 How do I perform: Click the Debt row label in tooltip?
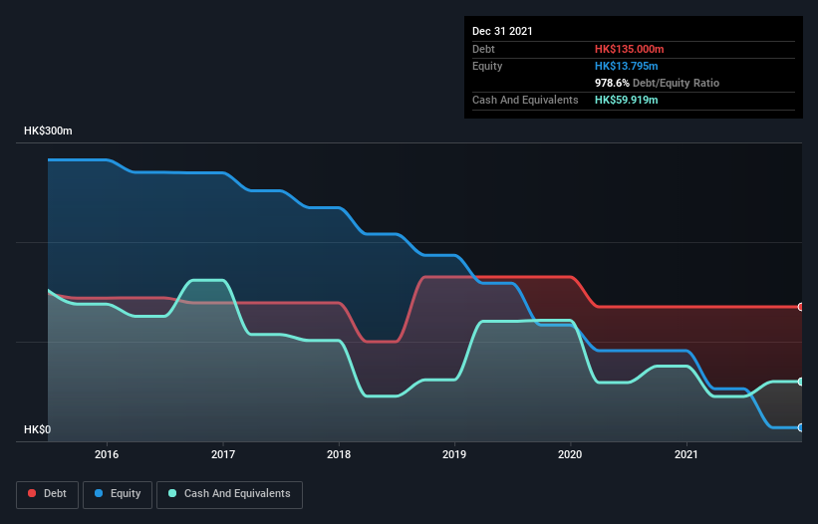(x=483, y=49)
